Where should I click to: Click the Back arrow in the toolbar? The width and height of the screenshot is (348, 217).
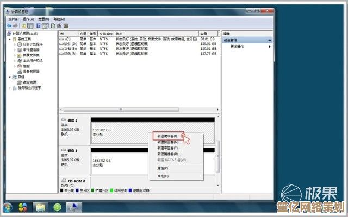point(9,25)
